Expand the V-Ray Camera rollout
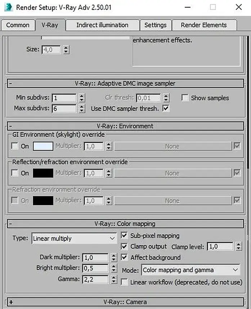 tap(125, 302)
